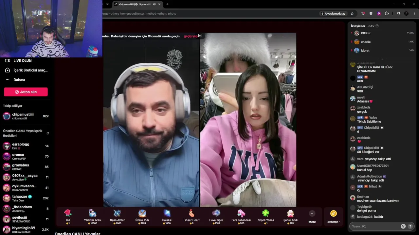Screen dimensions: 419x235
Task: Open İçerik üreticisi araçları
Action: [26, 70]
